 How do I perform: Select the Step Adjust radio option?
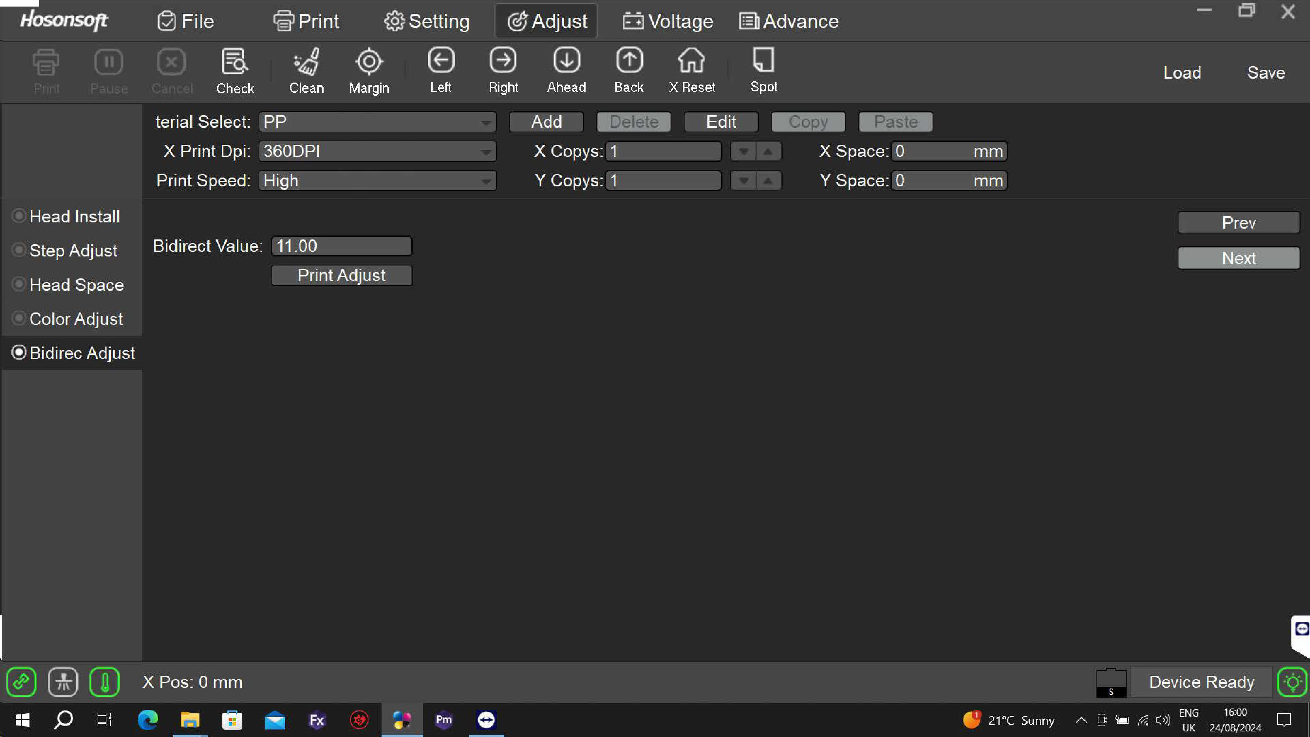click(x=19, y=250)
